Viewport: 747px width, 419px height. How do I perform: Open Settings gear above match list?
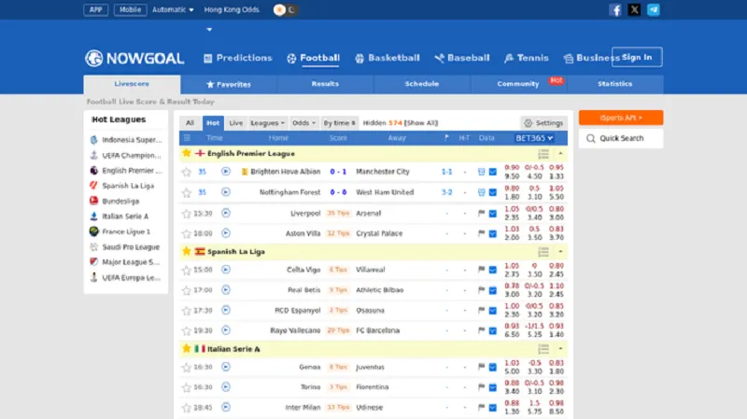(543, 123)
